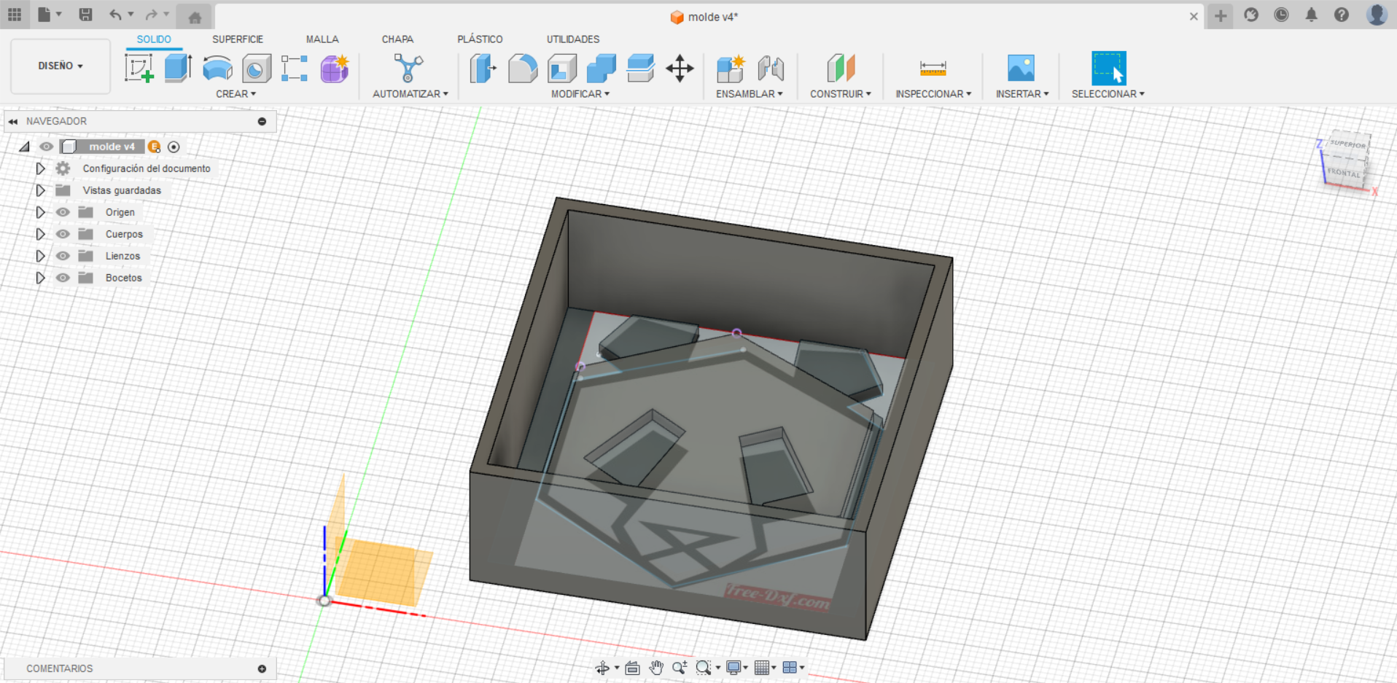Open the data panel grid icon
1397x683 pixels.
point(15,15)
